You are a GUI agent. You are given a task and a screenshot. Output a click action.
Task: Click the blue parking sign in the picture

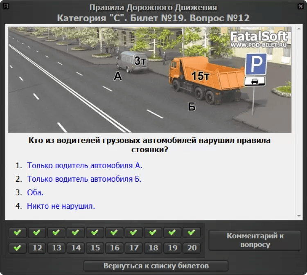pyautogui.click(x=256, y=64)
